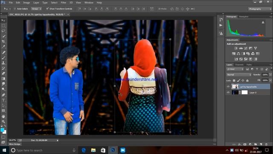
Task: Click the Layer 0 mask thumbnail
Action: coord(244,92)
